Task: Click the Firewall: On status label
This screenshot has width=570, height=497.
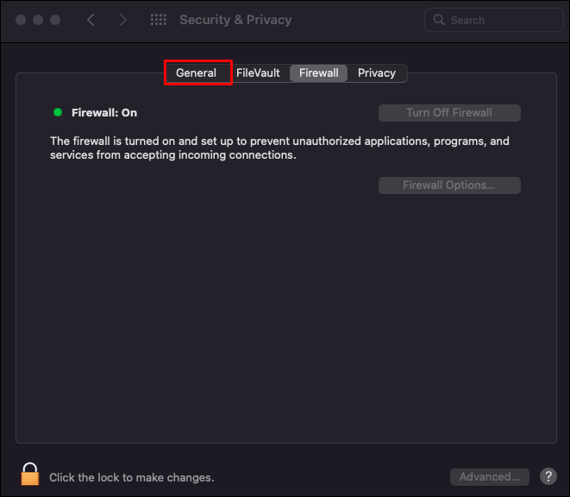Action: click(104, 113)
